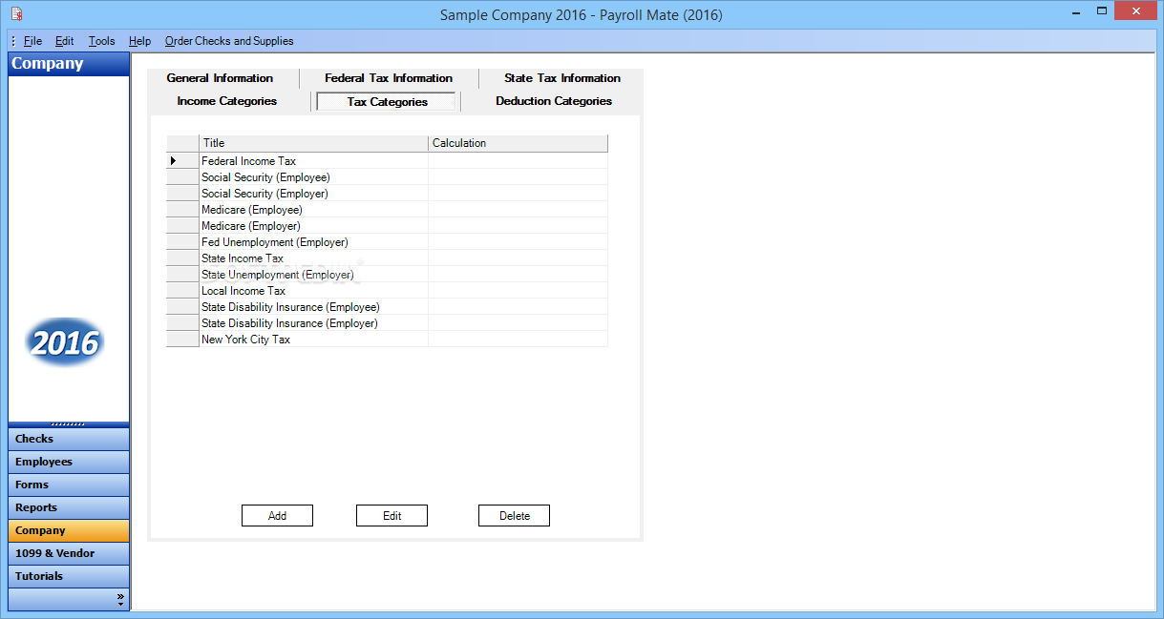Screen dimensions: 1164x619
Task: Open the 1099 & Vendor section
Action: click(69, 553)
